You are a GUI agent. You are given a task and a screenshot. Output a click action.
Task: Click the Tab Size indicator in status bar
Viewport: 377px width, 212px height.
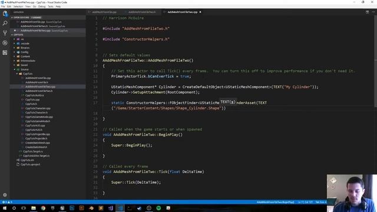(x=321, y=202)
